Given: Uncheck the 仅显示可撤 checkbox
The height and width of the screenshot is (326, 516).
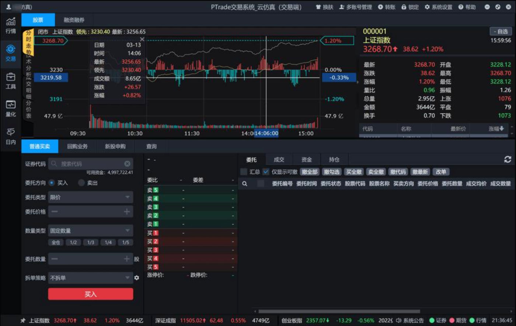Looking at the screenshot, I should [x=266, y=172].
